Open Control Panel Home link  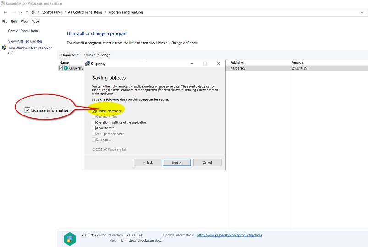23,31
